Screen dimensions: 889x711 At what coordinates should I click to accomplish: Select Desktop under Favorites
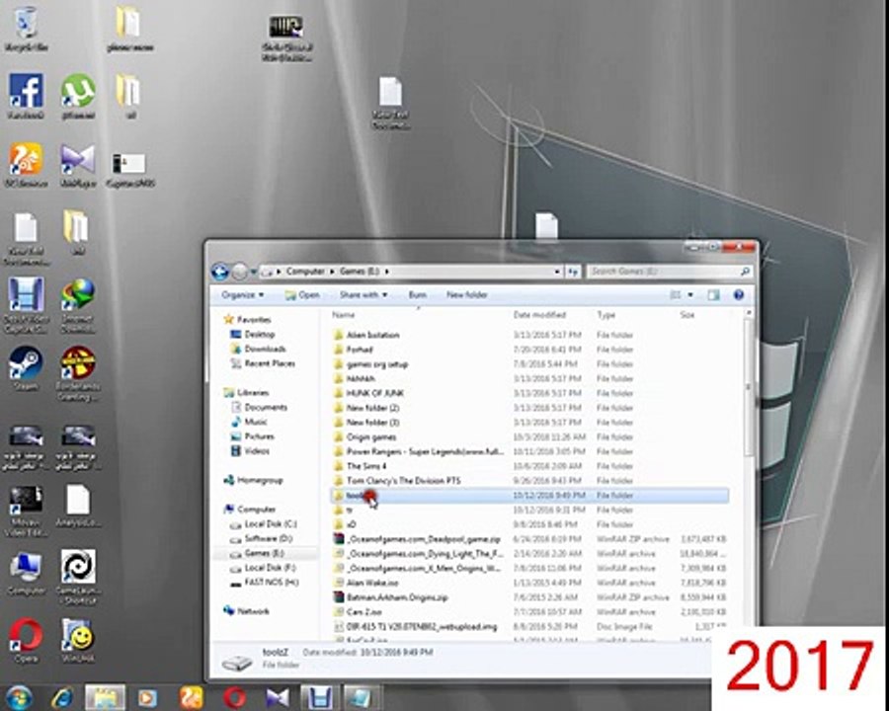(253, 335)
